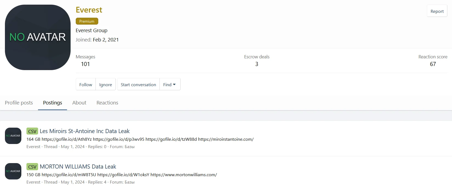Click the May 1, 2024 date under Les Miroirs

73,147
